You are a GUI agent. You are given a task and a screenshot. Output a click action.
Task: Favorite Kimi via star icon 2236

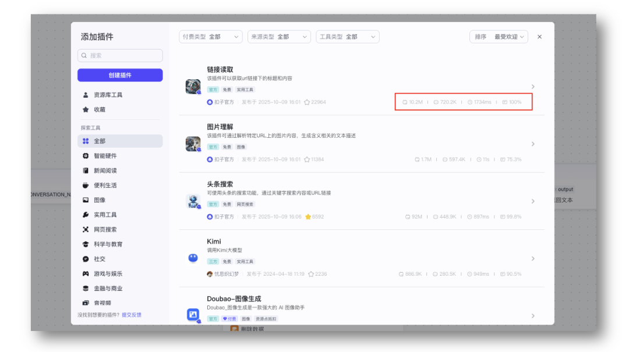[311, 274]
